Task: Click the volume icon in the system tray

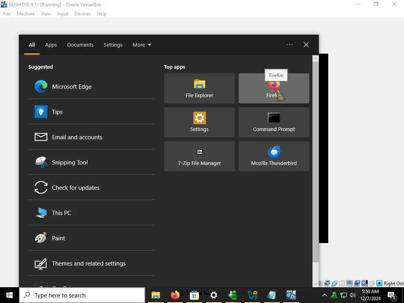Action: tap(353, 295)
